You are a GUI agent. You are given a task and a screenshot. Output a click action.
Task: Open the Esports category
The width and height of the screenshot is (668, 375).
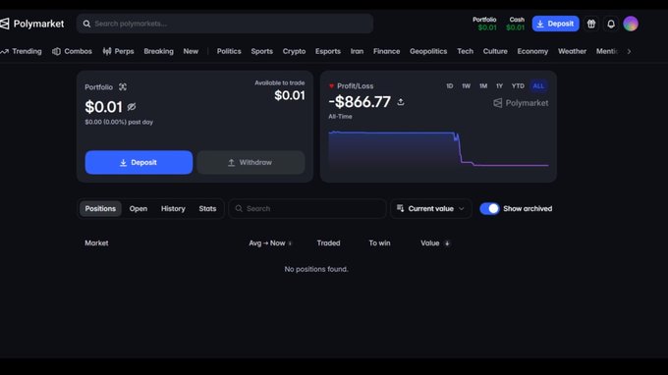(327, 51)
